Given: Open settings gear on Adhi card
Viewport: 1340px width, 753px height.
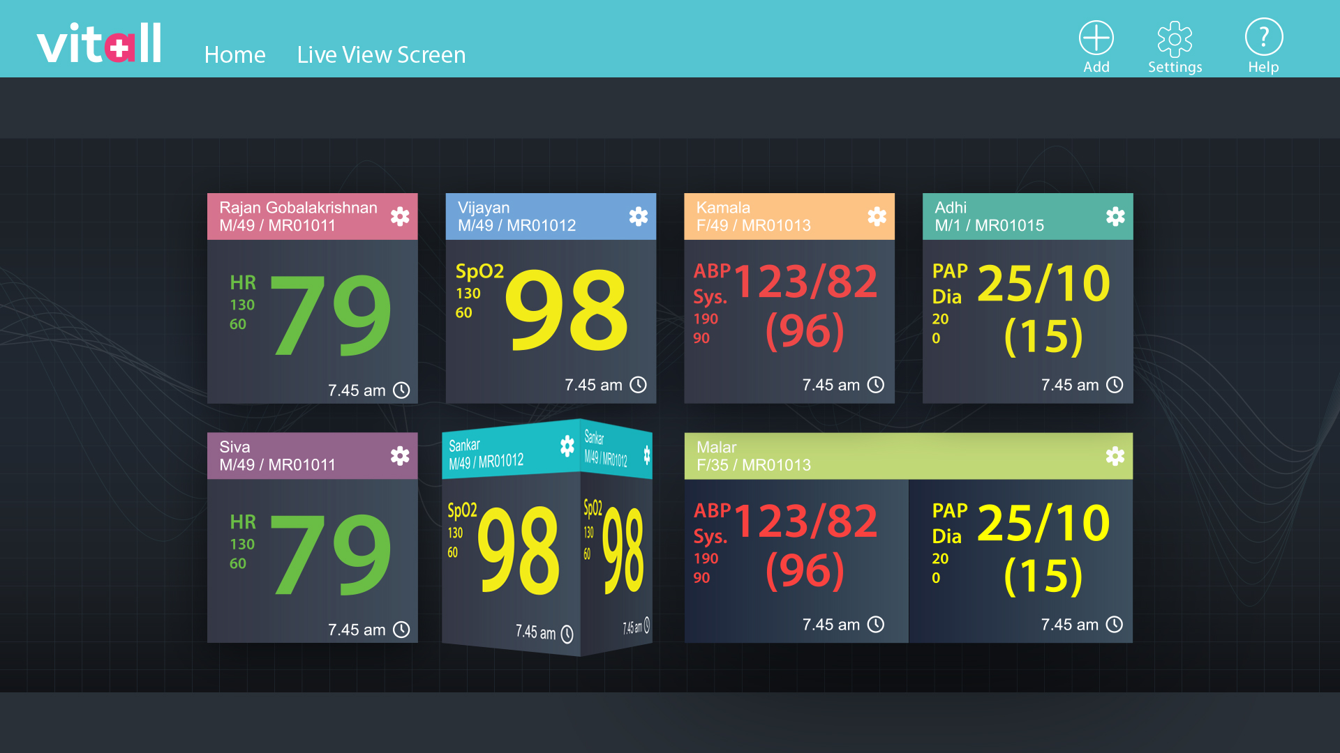Looking at the screenshot, I should click(1115, 216).
